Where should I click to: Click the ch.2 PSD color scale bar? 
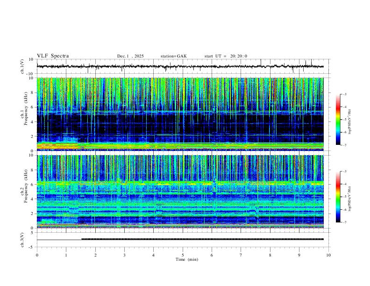[338, 197]
